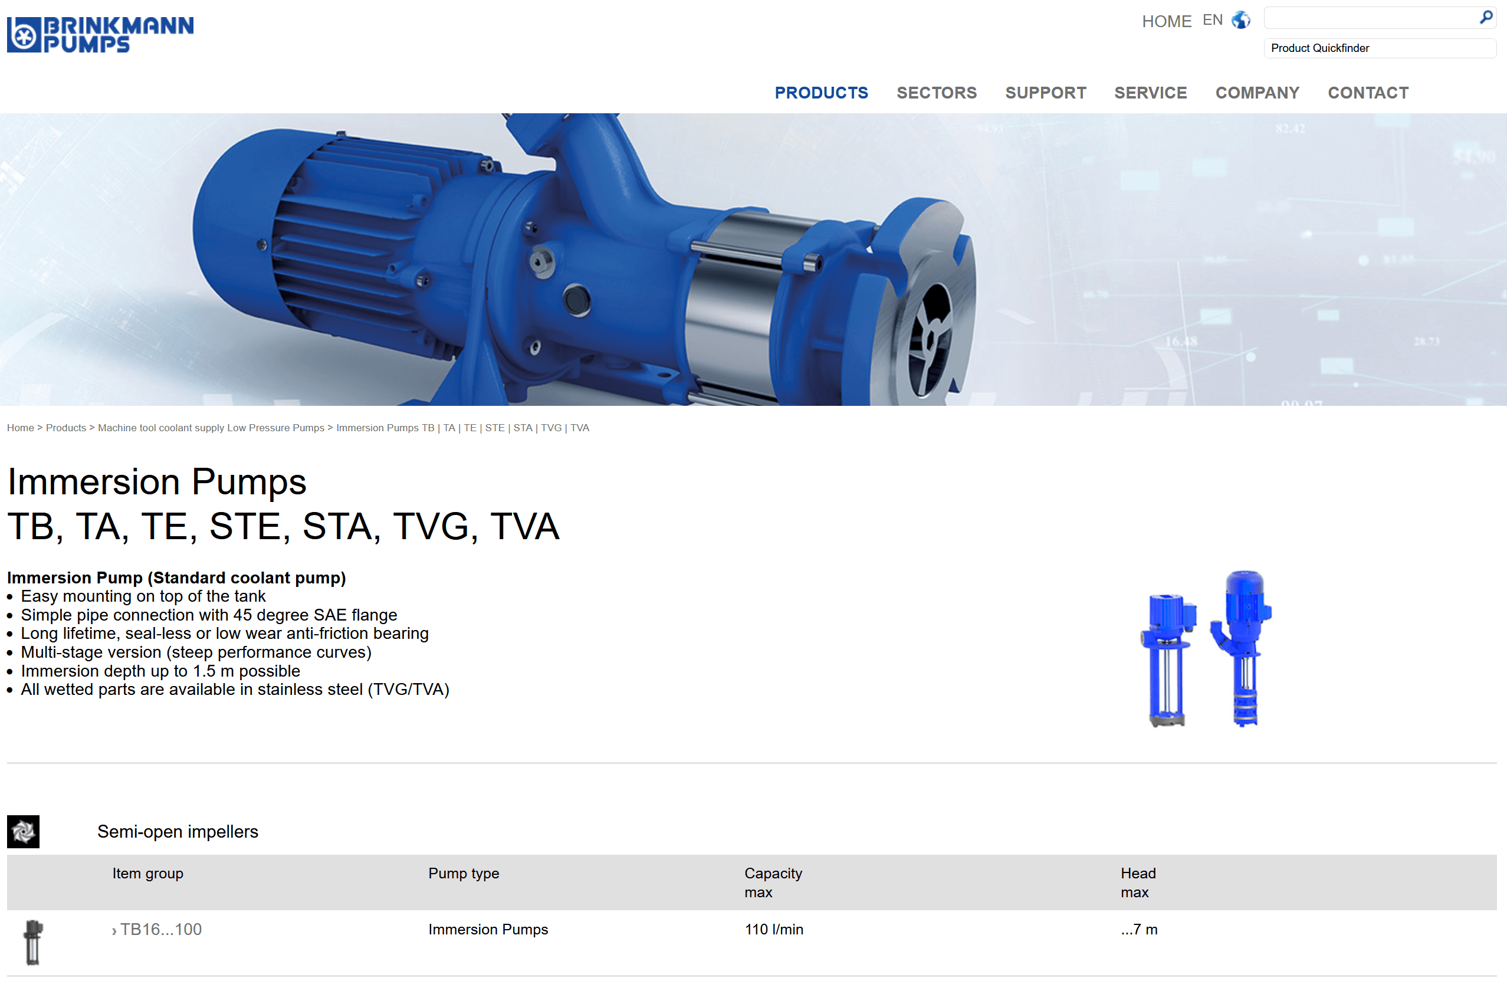This screenshot has width=1507, height=981.
Task: Click 'Immersion Pump (Standard coolant pump)' heading
Action: click(176, 578)
